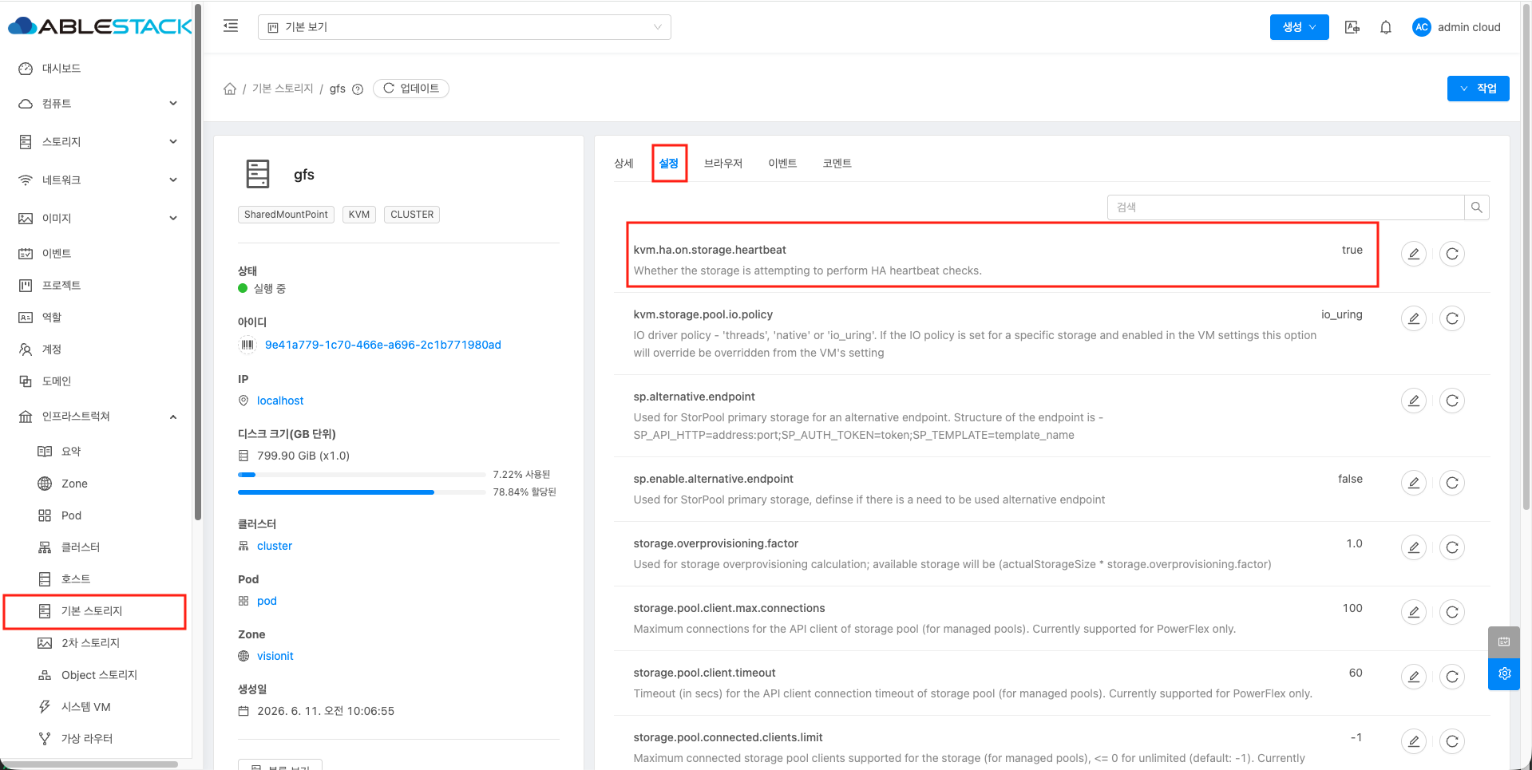1532x770 pixels.
Task: Edit kvm.storage.pool.io.policy value
Action: 1414,318
